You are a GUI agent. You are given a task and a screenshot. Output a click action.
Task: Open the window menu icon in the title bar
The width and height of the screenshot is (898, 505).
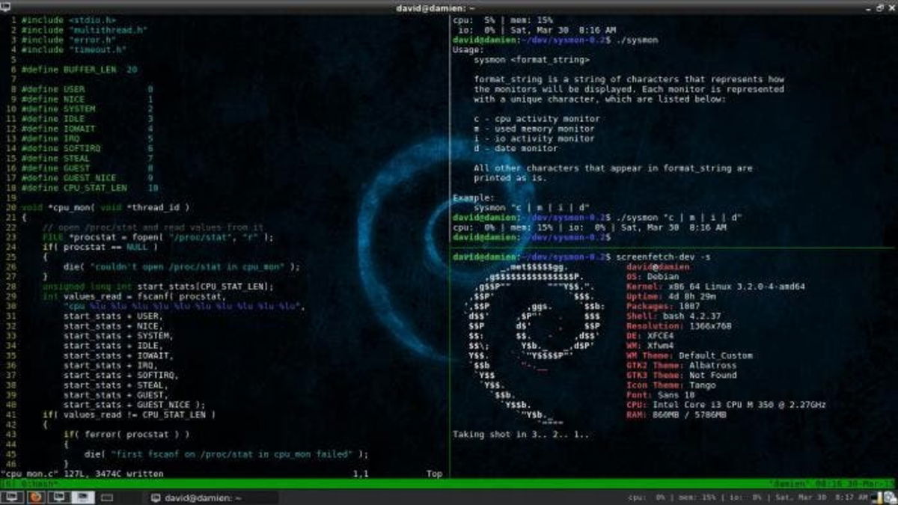(6, 7)
